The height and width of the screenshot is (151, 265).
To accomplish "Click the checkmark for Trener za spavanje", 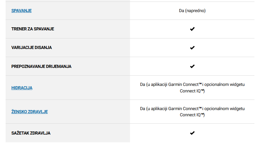I will coord(192,29).
